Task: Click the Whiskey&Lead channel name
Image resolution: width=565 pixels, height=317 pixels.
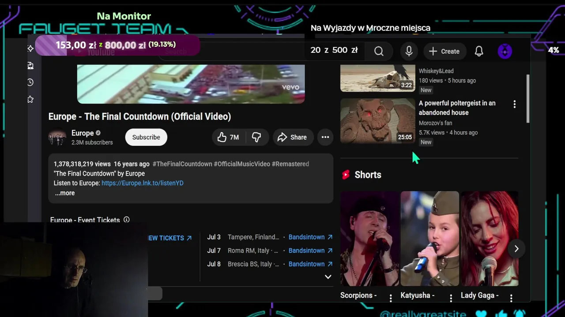Action: pos(436,71)
